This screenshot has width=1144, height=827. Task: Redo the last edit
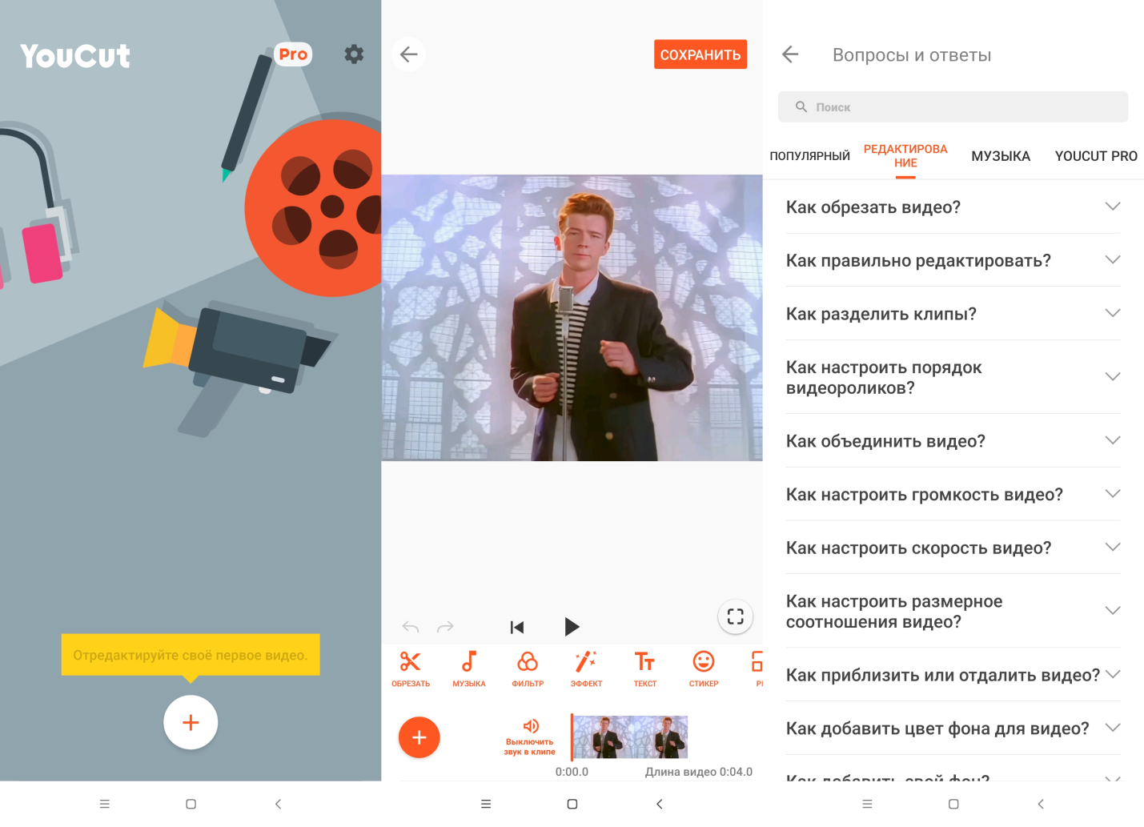pos(445,627)
